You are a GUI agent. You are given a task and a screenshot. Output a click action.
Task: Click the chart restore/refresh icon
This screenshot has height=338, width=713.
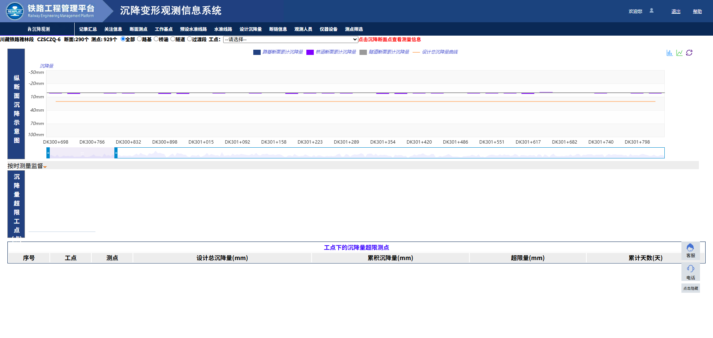(x=689, y=53)
